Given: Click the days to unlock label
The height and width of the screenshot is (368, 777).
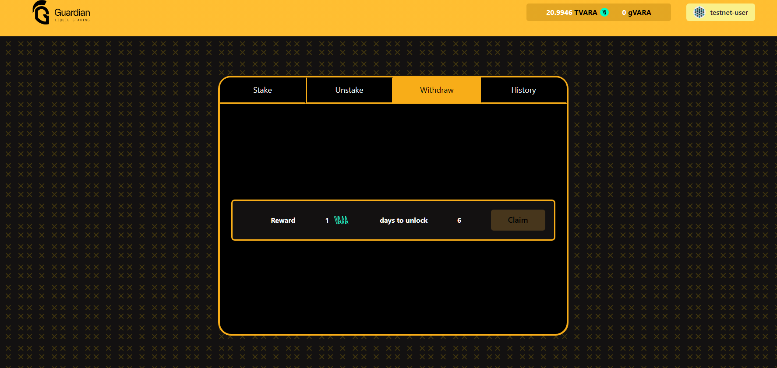Looking at the screenshot, I should tap(403, 221).
